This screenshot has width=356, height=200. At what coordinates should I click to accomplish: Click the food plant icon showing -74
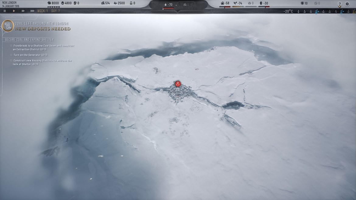point(235,3)
